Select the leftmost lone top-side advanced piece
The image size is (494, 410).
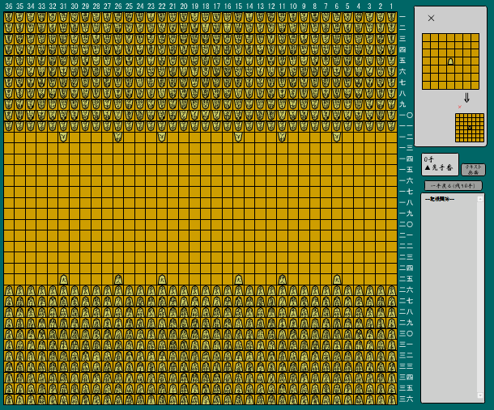point(63,137)
